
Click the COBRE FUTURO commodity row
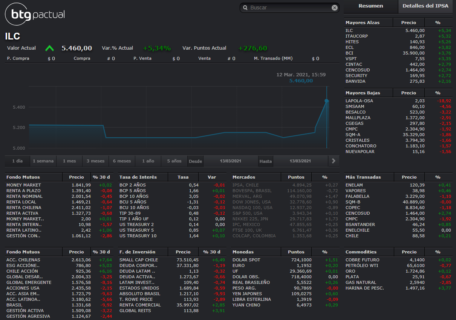(x=362, y=260)
